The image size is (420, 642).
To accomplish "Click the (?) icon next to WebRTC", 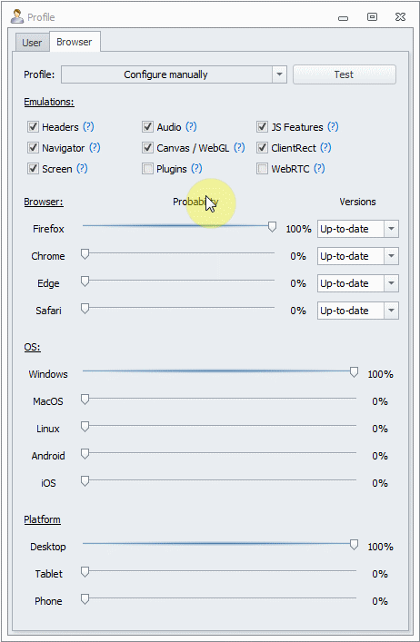I will point(319,168).
